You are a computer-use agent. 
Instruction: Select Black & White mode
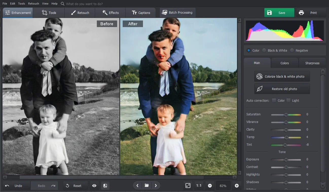(x=264, y=50)
